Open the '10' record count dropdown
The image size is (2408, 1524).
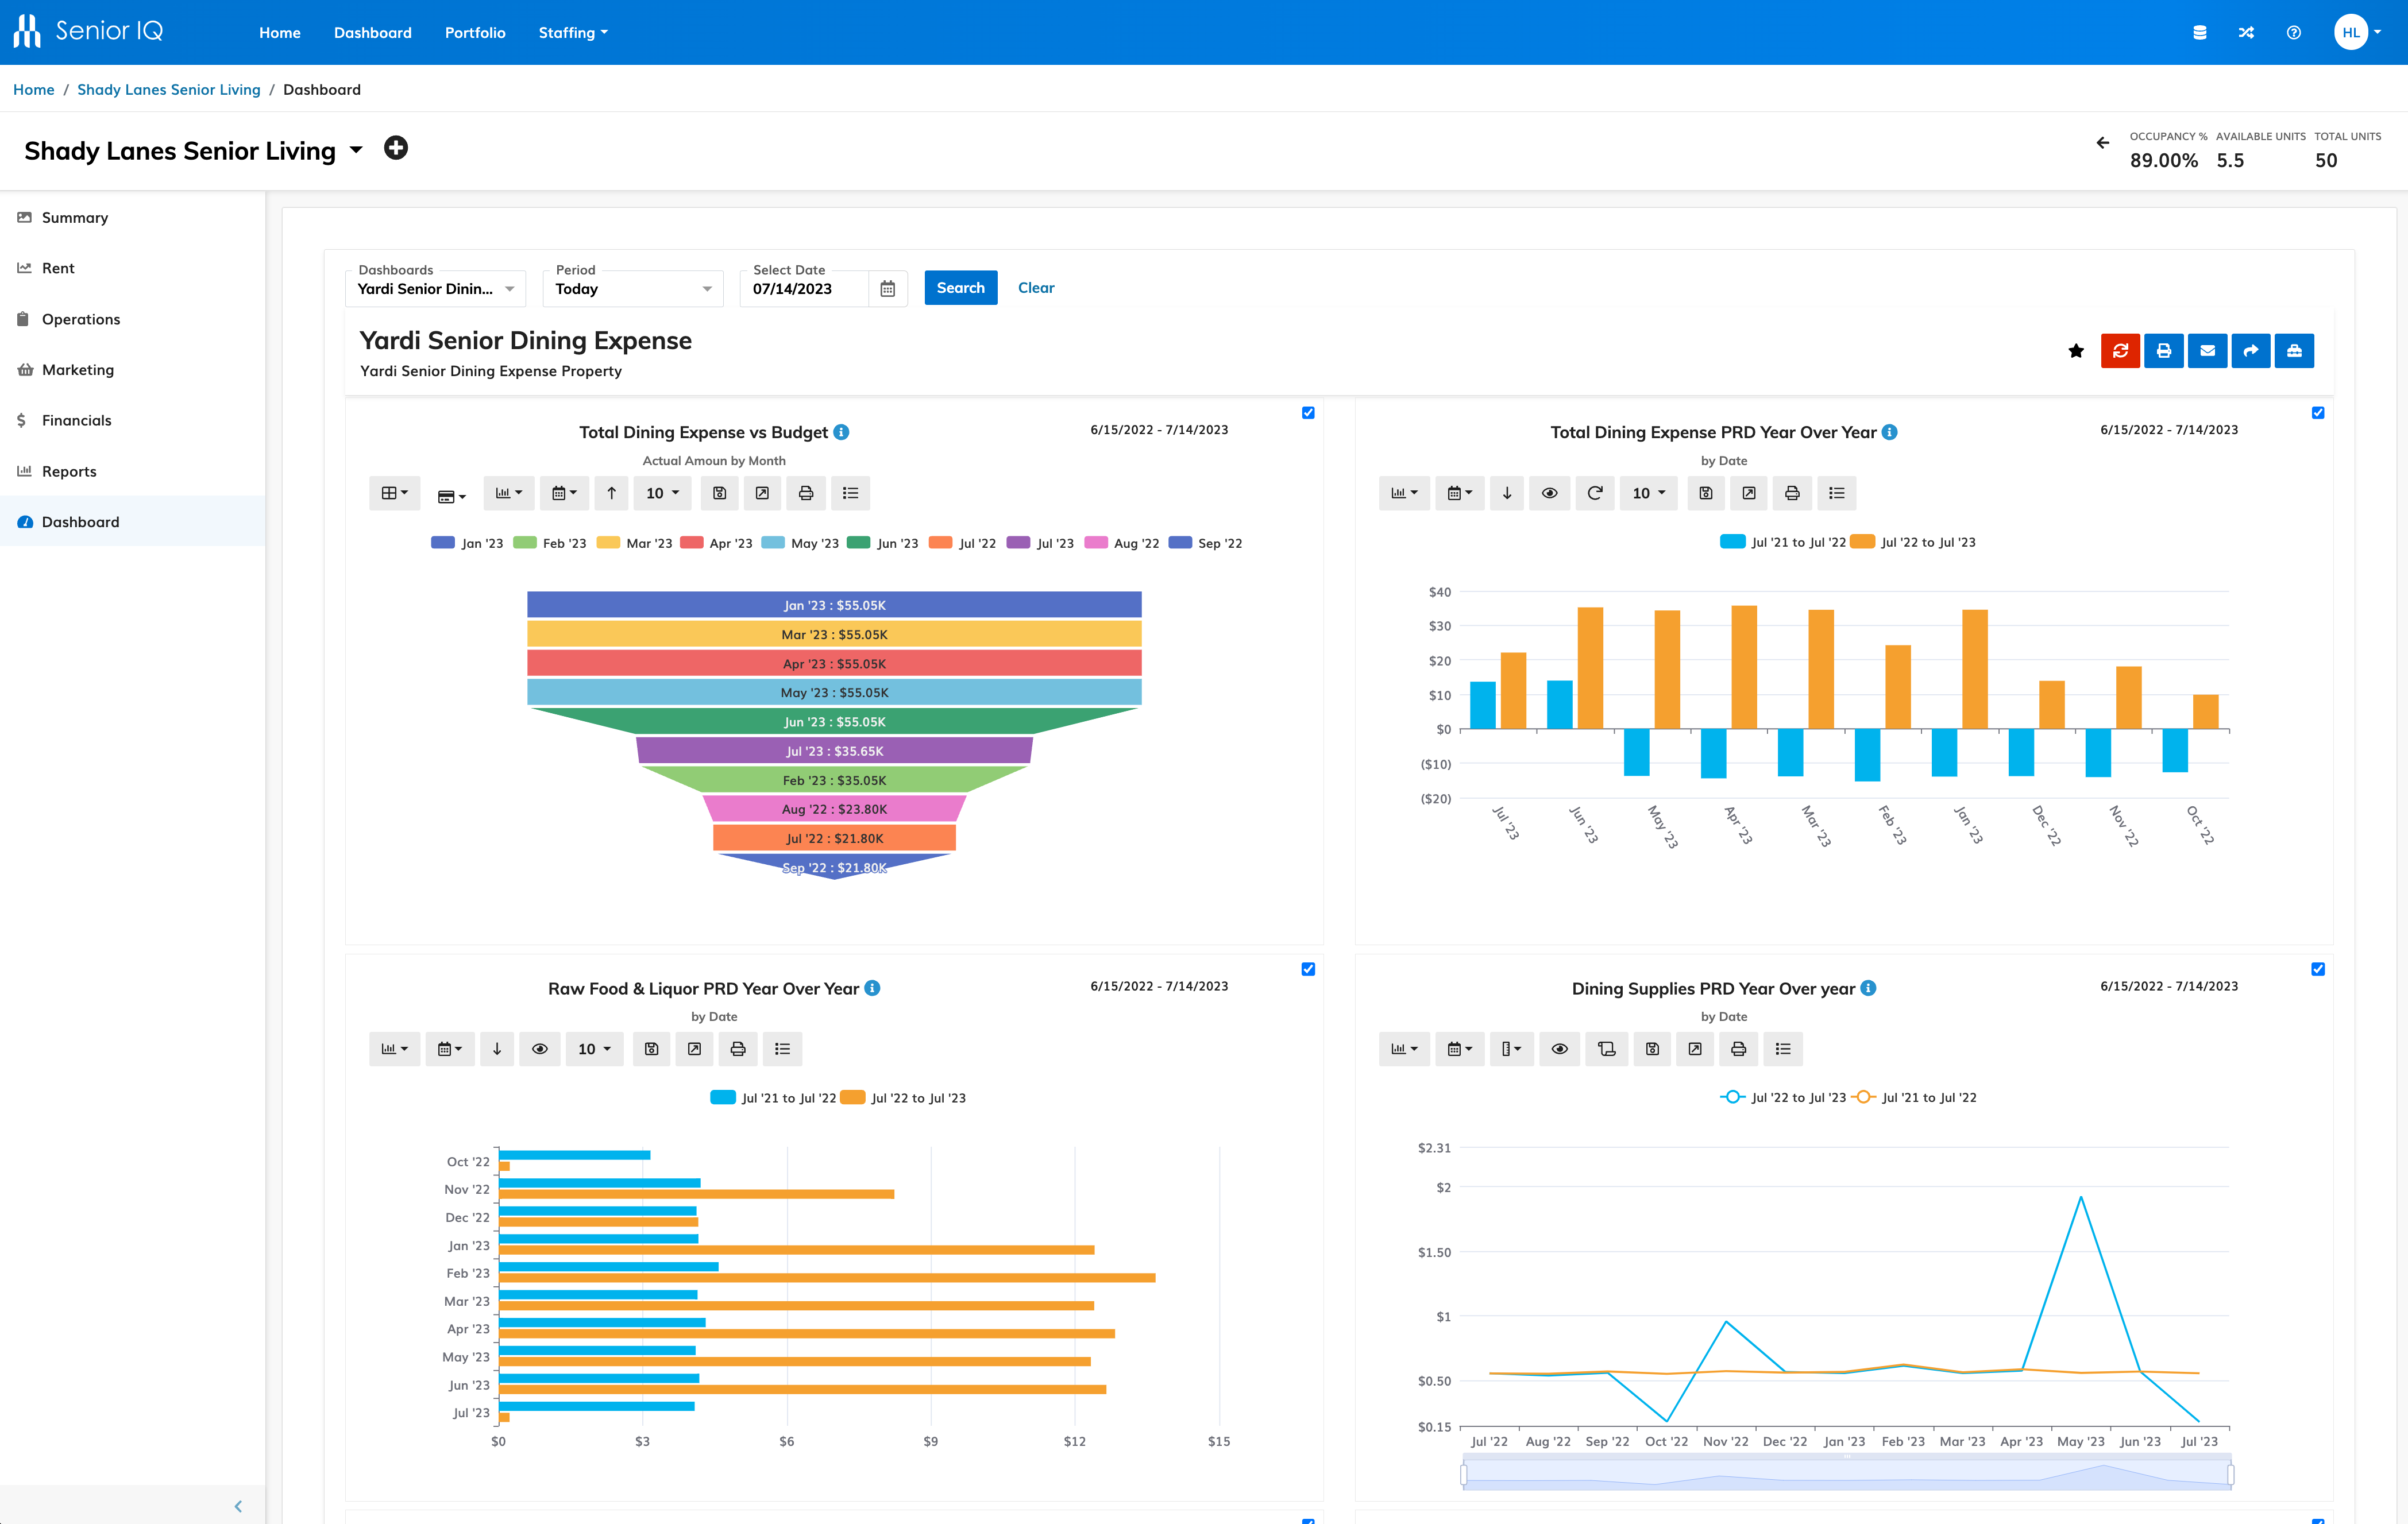tap(661, 493)
